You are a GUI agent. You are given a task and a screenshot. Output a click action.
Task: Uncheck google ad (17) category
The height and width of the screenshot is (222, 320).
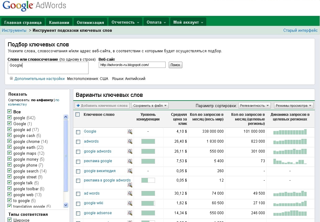(x=9, y=129)
